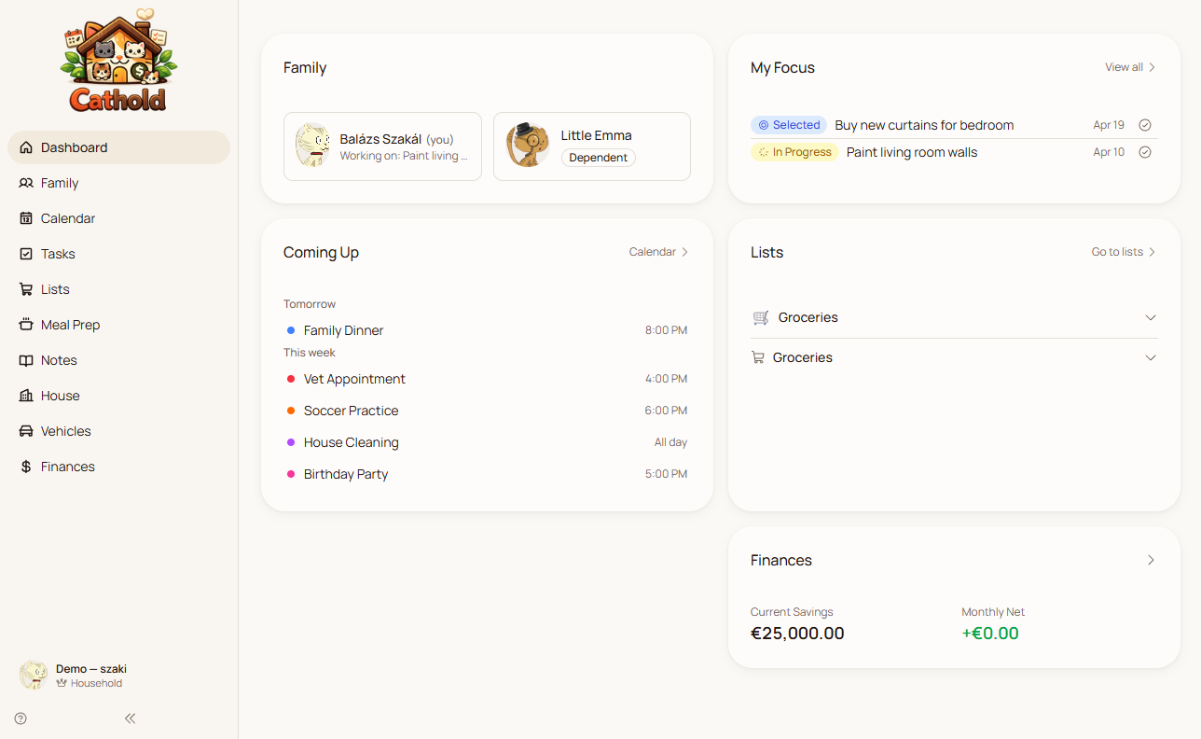Image resolution: width=1201 pixels, height=739 pixels.
Task: Click the help question mark icon
Action: [21, 718]
